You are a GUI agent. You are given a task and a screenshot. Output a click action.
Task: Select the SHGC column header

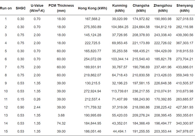pos(21,8)
